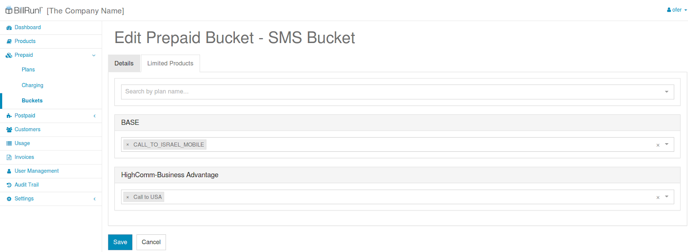Click the Products book icon
688x252 pixels.
[x=9, y=41]
